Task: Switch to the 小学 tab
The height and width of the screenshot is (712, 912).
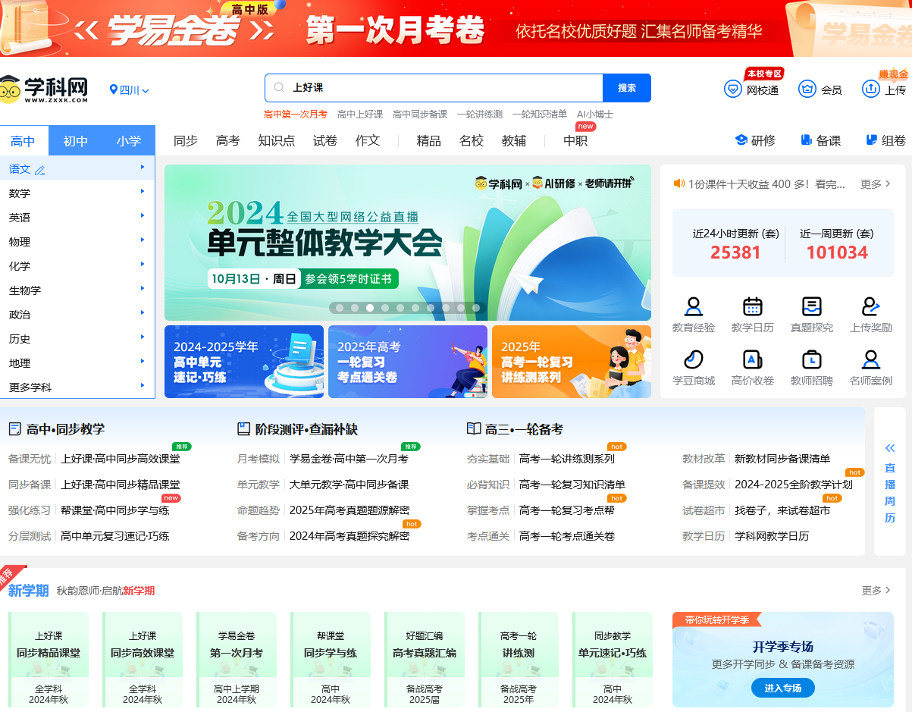Action: (x=129, y=141)
